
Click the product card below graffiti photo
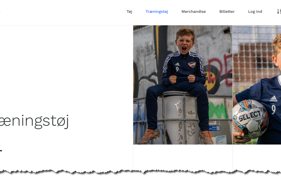[183, 157]
